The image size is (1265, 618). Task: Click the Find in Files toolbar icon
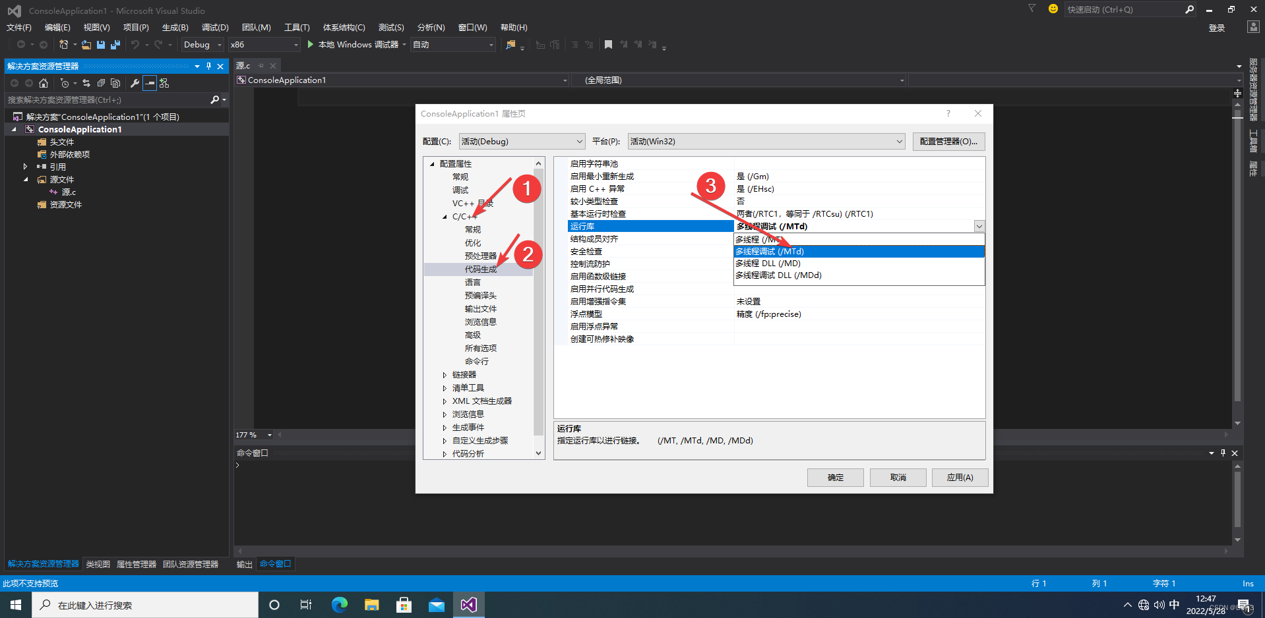point(510,44)
